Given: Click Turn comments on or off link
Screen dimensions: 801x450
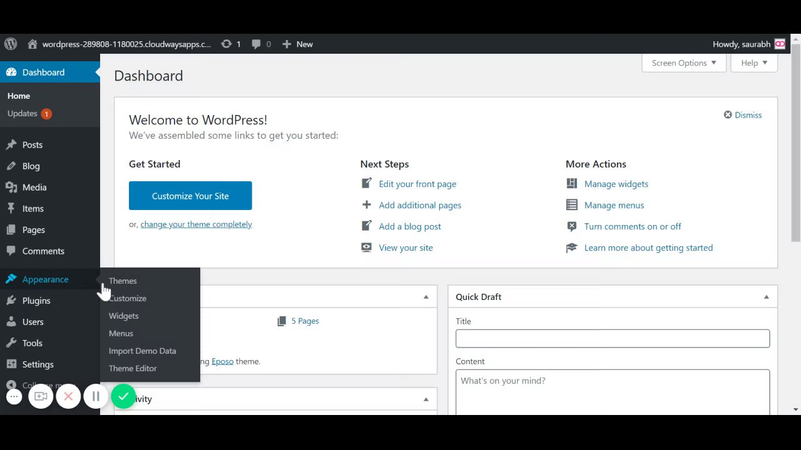Looking at the screenshot, I should (633, 226).
